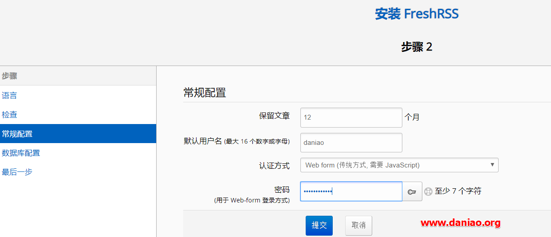Click the 至少 7 个字符 hint text
The height and width of the screenshot is (237, 551).
[x=458, y=191]
